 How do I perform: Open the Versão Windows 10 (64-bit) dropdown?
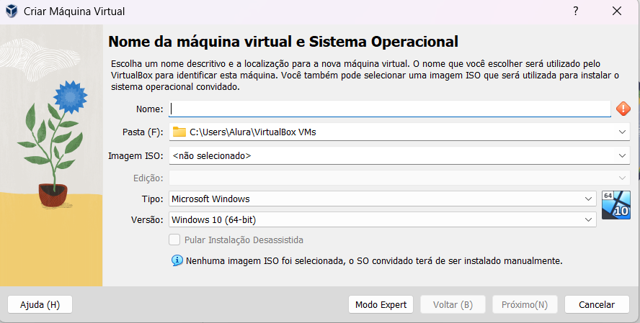point(383,219)
